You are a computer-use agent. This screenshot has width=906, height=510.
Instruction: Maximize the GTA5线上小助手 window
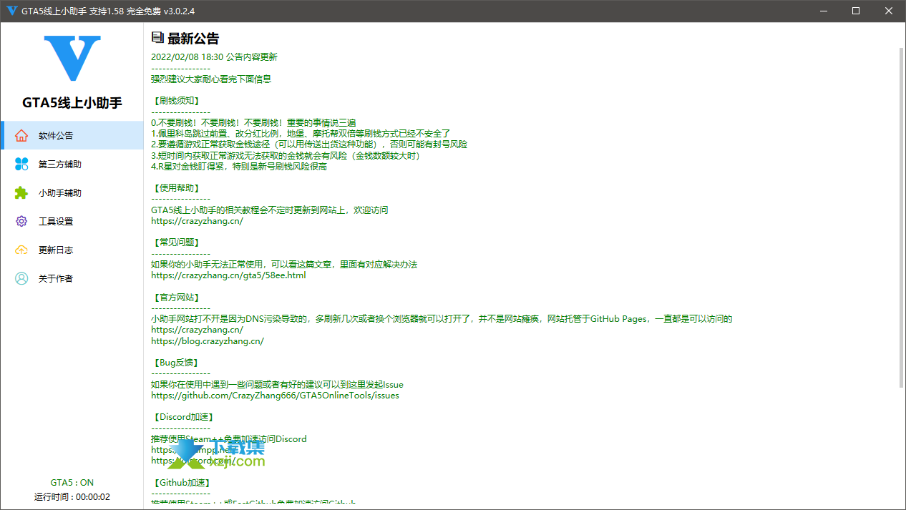pyautogui.click(x=856, y=11)
